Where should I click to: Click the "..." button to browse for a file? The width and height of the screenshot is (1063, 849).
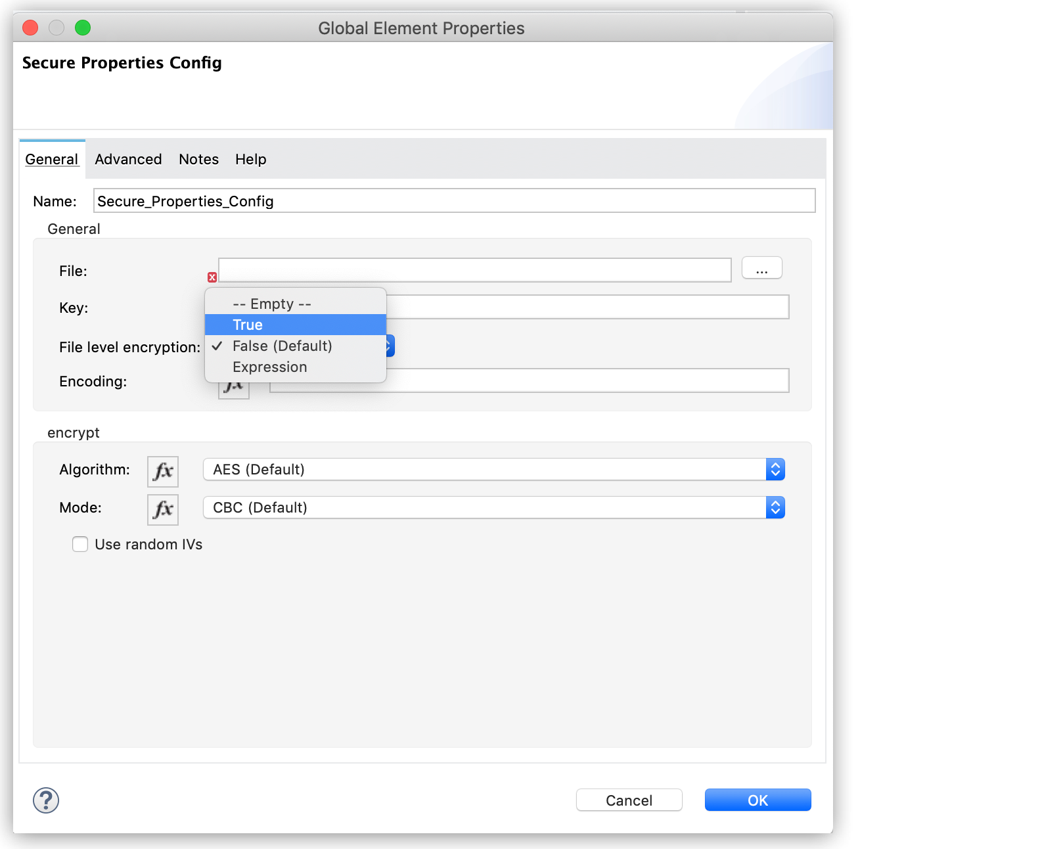pos(761,267)
